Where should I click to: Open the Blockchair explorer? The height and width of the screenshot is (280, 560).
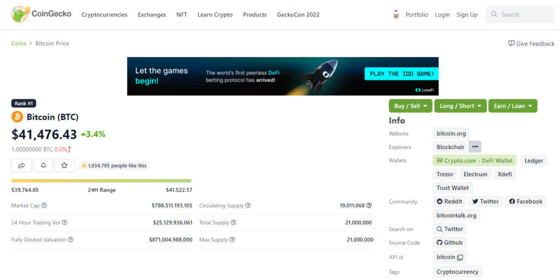pyautogui.click(x=451, y=147)
